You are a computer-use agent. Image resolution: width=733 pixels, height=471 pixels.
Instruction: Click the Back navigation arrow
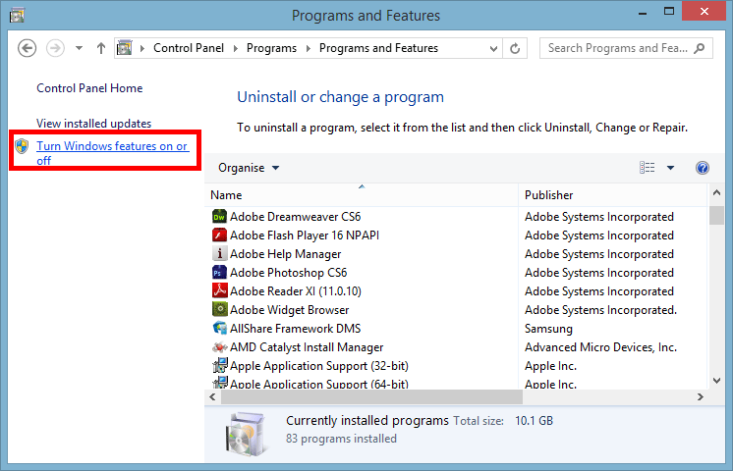28,48
